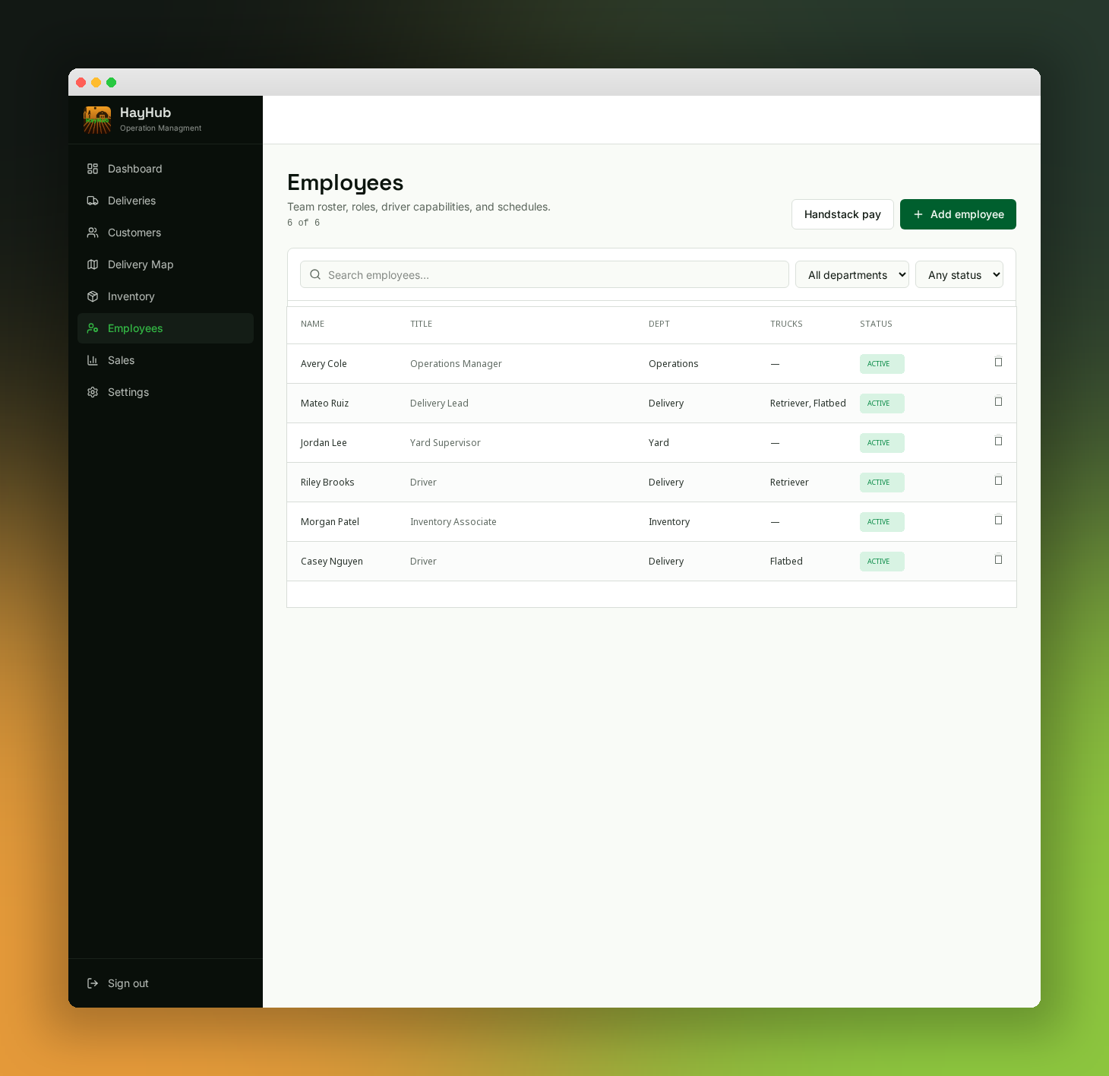Go to Inventory in the sidebar
This screenshot has width=1109, height=1076.
point(166,296)
